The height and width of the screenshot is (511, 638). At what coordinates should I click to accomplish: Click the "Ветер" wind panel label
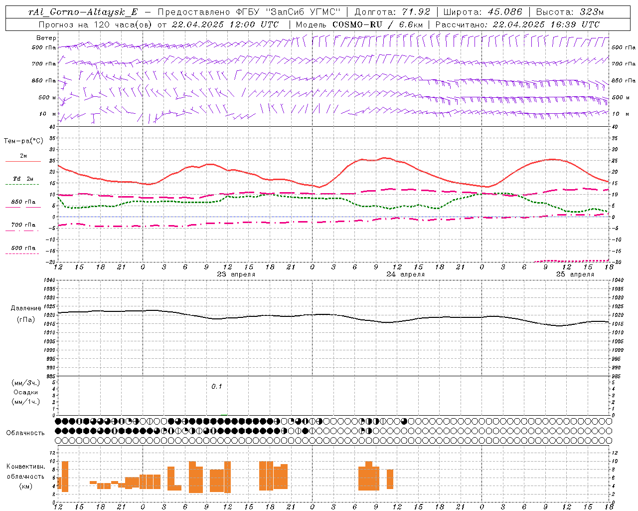click(46, 38)
